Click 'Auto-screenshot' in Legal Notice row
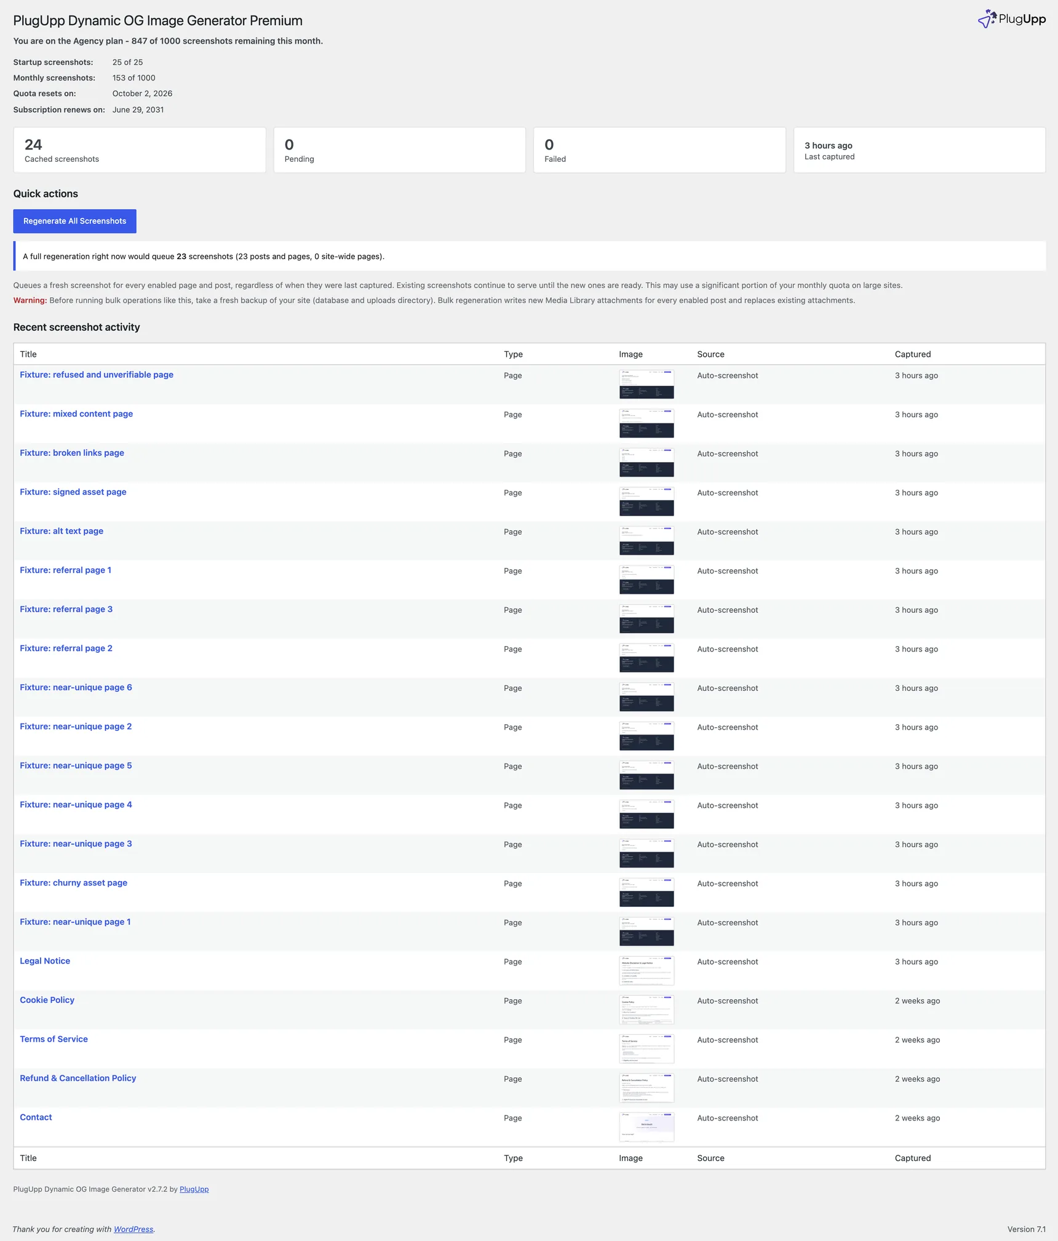Image resolution: width=1058 pixels, height=1241 pixels. point(728,962)
